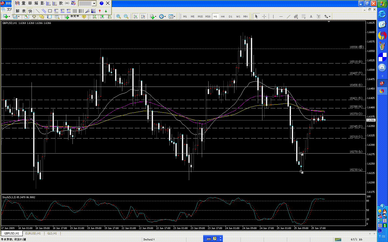Select the M1 timeframe
Screen dimensions: 388x242
click(x=185, y=16)
